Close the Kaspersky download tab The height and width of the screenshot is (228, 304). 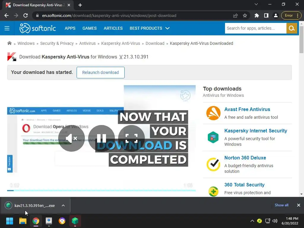pyautogui.click(x=69, y=5)
